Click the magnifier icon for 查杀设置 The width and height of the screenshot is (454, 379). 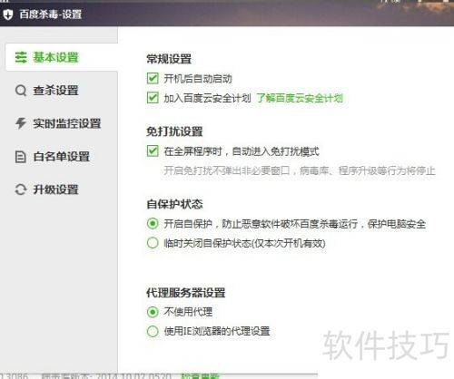coord(21,91)
